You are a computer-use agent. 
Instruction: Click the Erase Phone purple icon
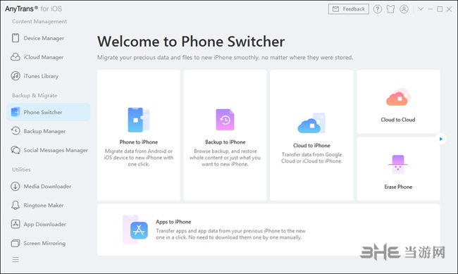[x=398, y=164]
